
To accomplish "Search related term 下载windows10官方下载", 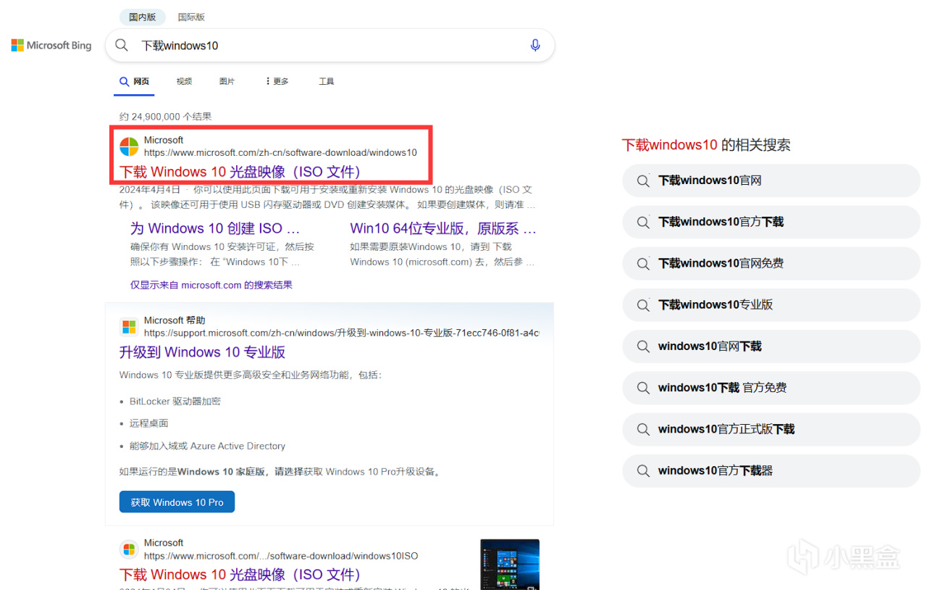I will tap(771, 222).
